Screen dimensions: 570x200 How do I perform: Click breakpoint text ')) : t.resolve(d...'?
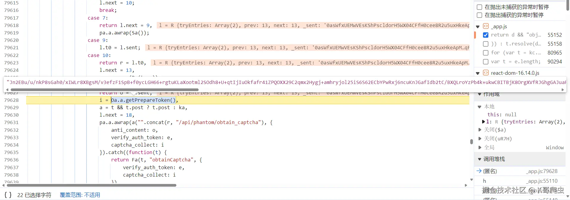(516, 44)
